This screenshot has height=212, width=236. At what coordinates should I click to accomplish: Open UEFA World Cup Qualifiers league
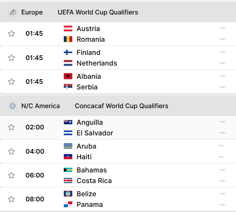click(98, 12)
